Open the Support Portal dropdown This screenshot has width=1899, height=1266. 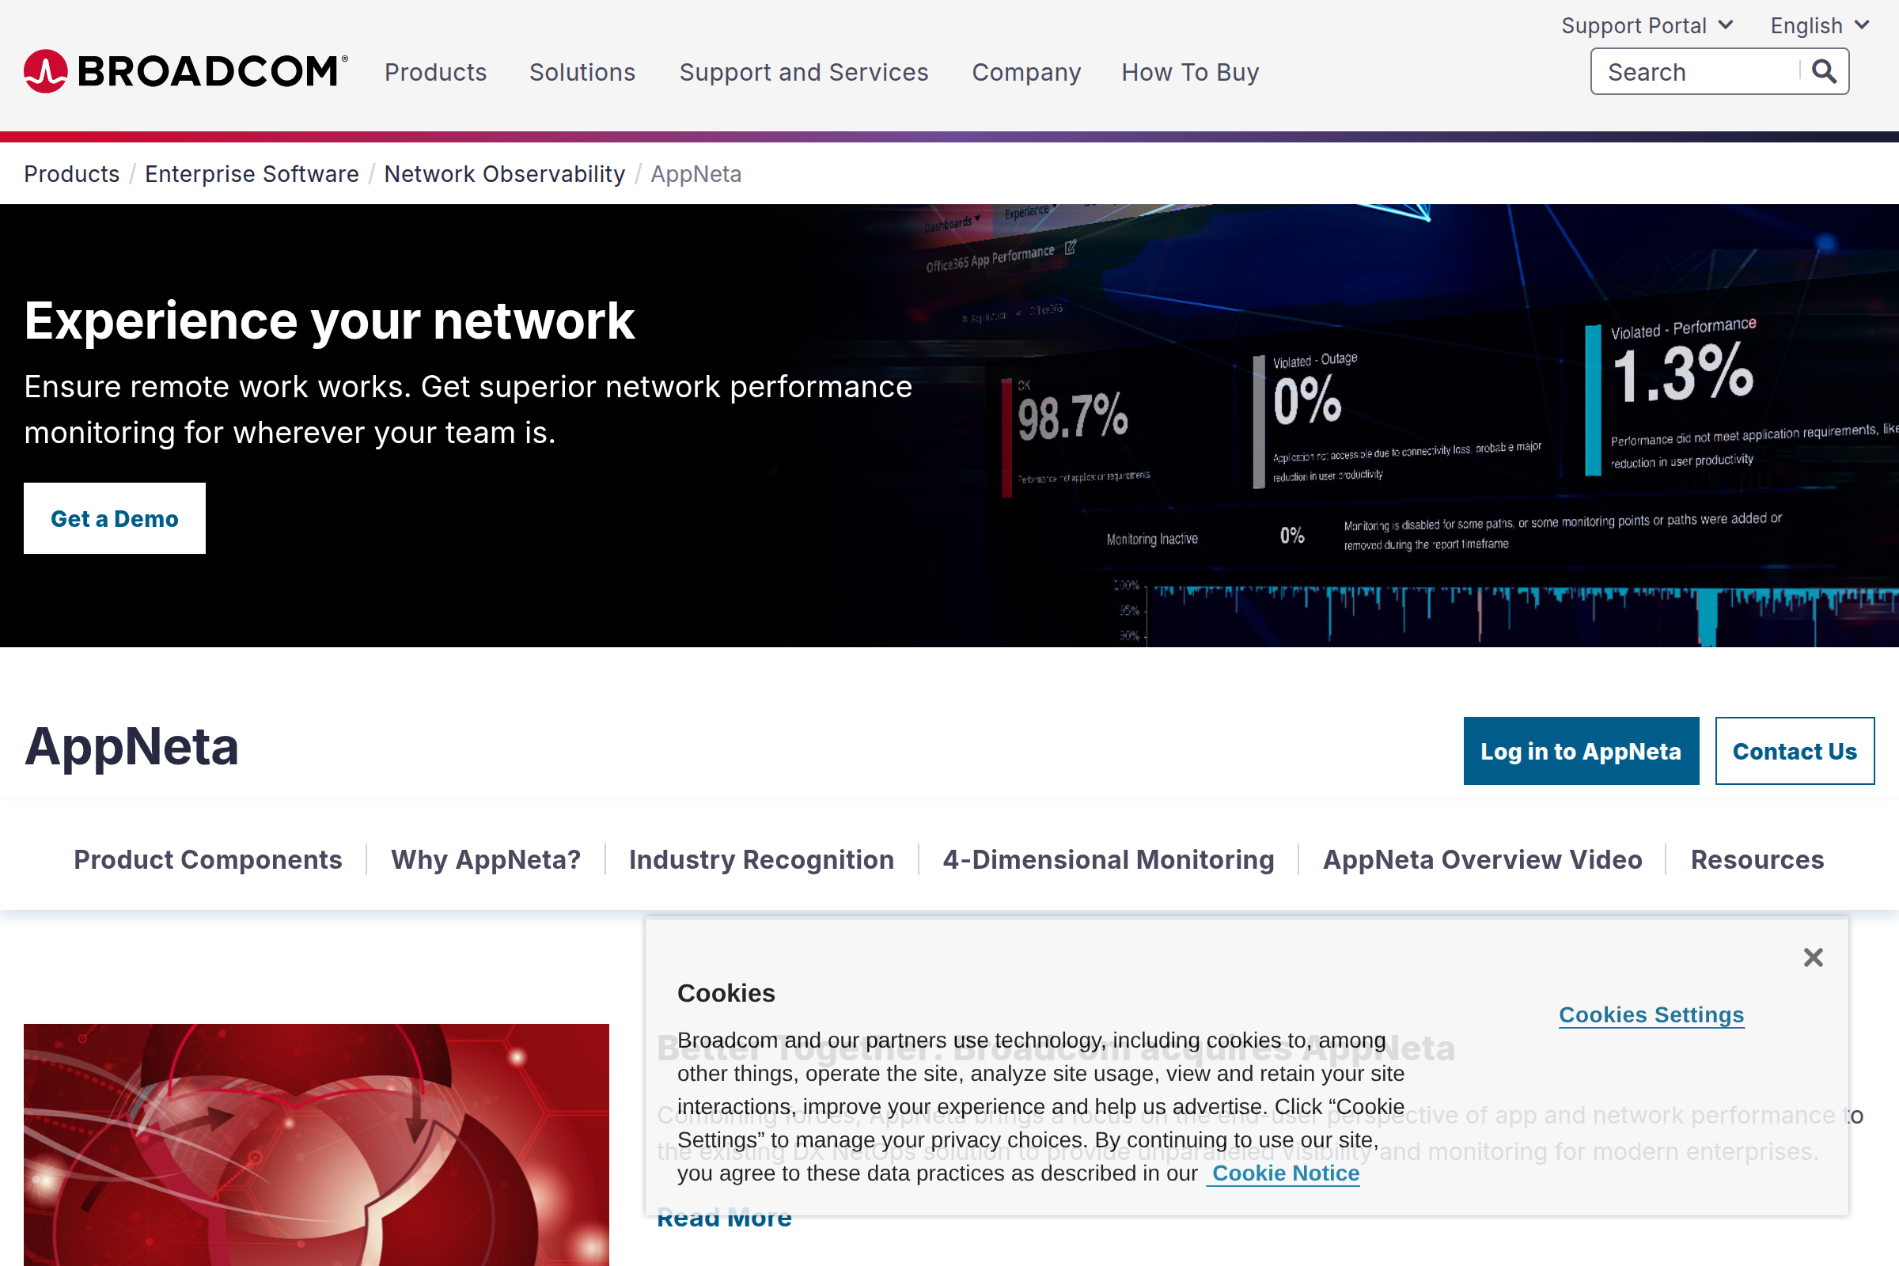(x=1647, y=26)
